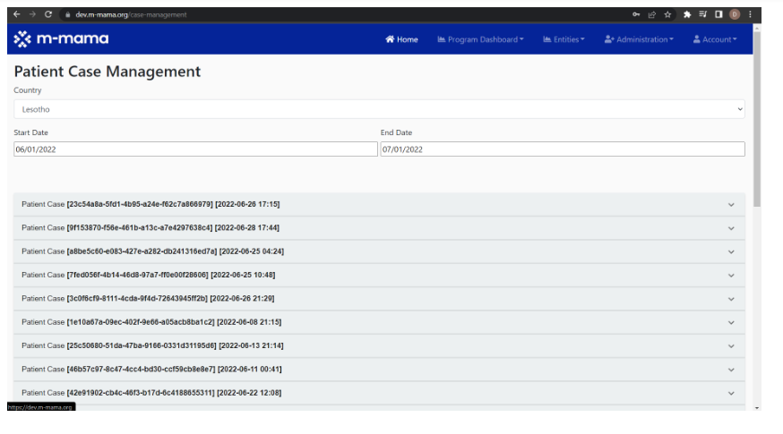Viewport: 783px width, 434px height.
Task: Expand patient case 46b57c97 chevron
Action: [731, 370]
